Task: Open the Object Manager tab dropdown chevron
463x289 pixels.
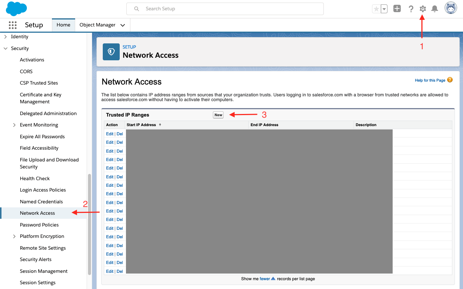Action: point(123,25)
